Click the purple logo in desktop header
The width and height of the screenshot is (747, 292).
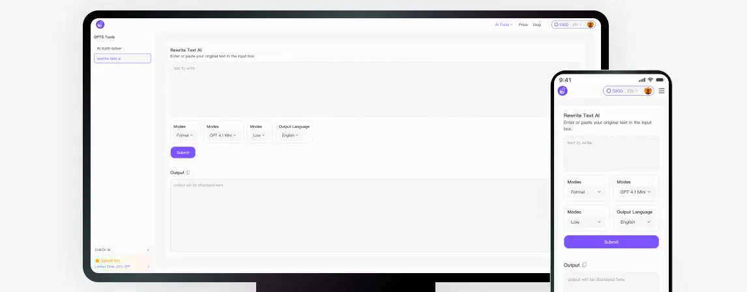pos(100,24)
